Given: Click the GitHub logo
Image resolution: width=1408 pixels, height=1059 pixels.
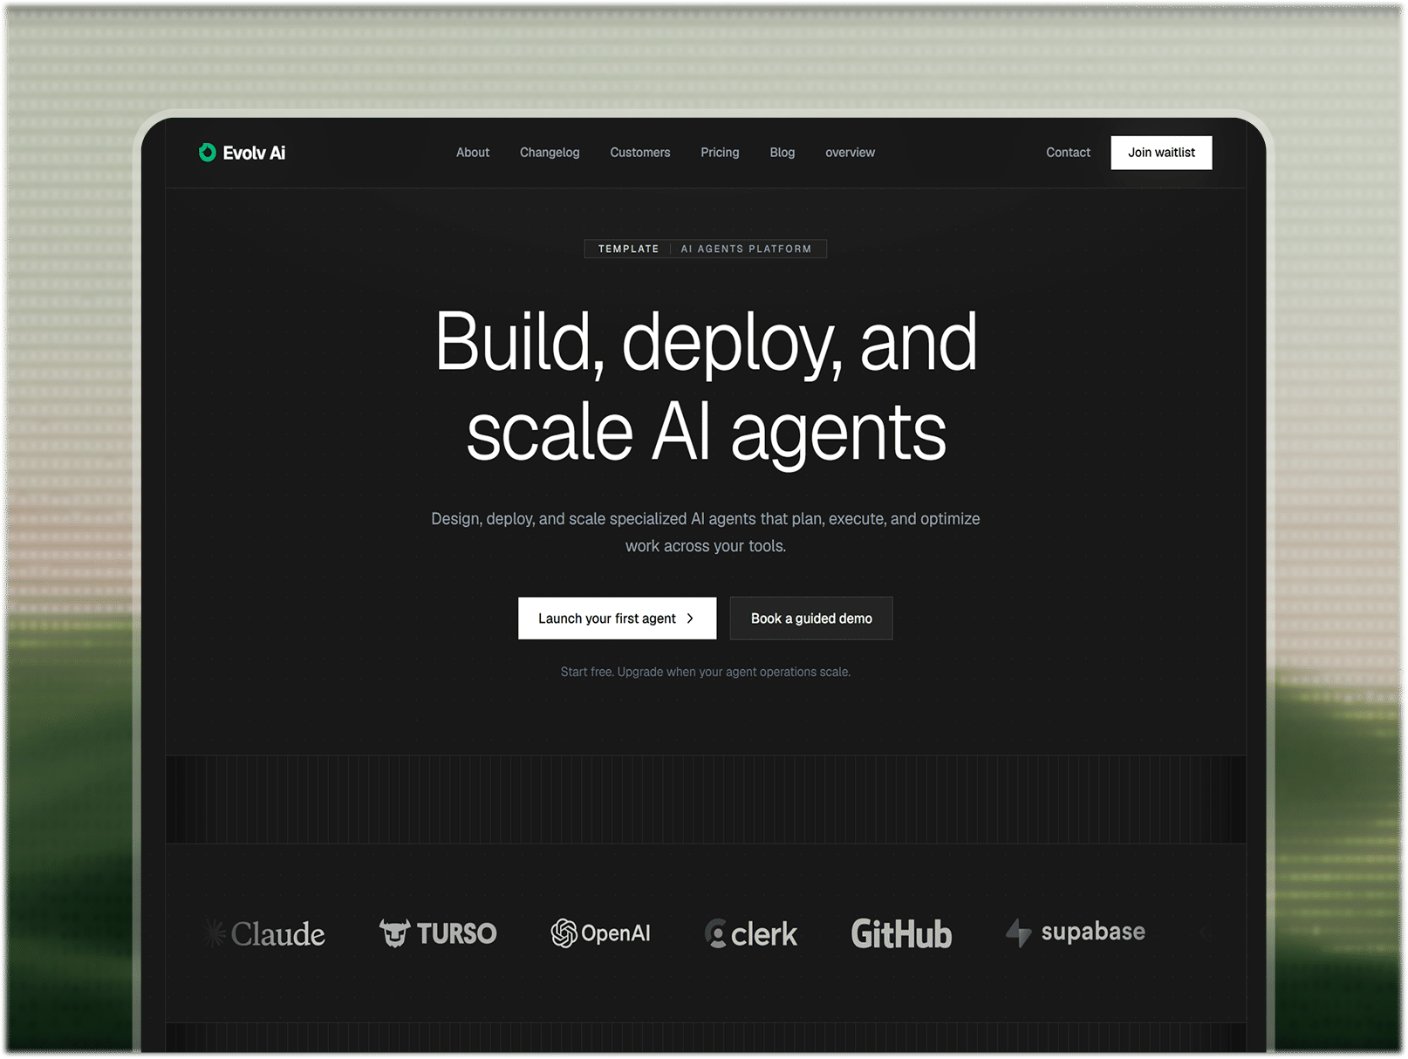Looking at the screenshot, I should click(901, 933).
